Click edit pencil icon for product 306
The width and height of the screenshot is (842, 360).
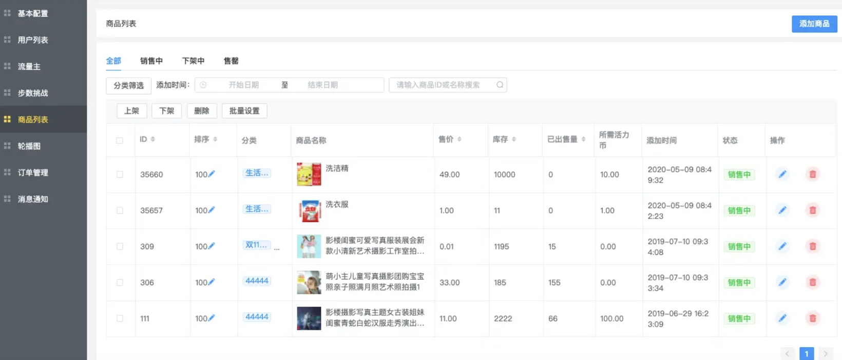(x=782, y=282)
